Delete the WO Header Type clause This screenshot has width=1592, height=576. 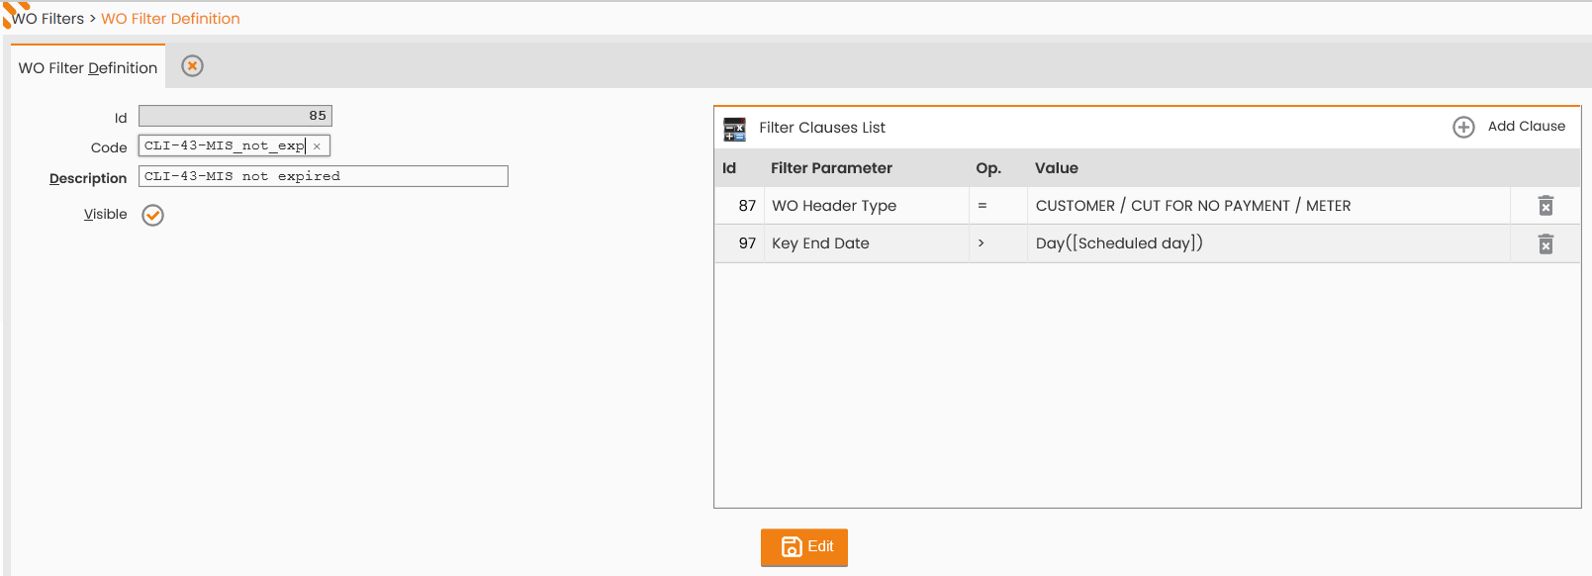[1545, 206]
